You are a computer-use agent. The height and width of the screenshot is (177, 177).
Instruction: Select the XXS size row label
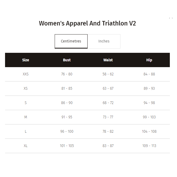tap(25, 74)
